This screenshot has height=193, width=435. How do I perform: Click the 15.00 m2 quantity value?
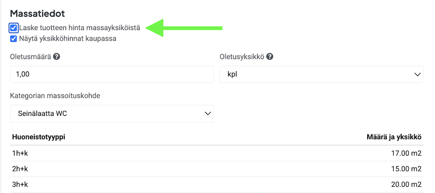click(406, 169)
